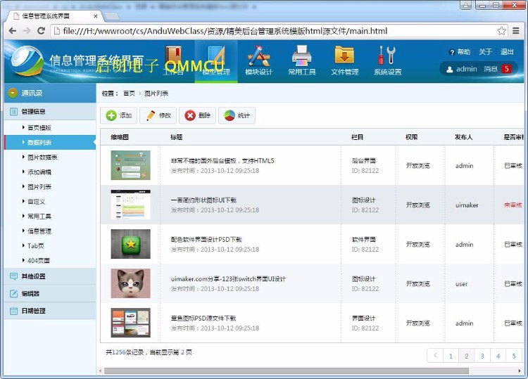
Task: Click the 其他设置 sidebar section
Action: 50,276
